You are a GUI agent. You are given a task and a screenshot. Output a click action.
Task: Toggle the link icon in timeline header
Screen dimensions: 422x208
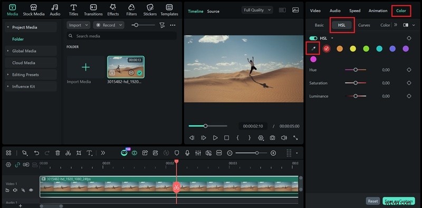pyautogui.click(x=17, y=165)
